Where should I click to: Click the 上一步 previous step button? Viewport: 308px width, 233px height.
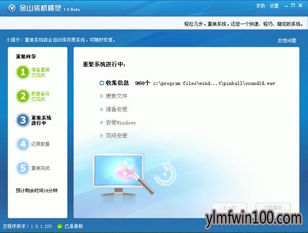[x=230, y=208]
